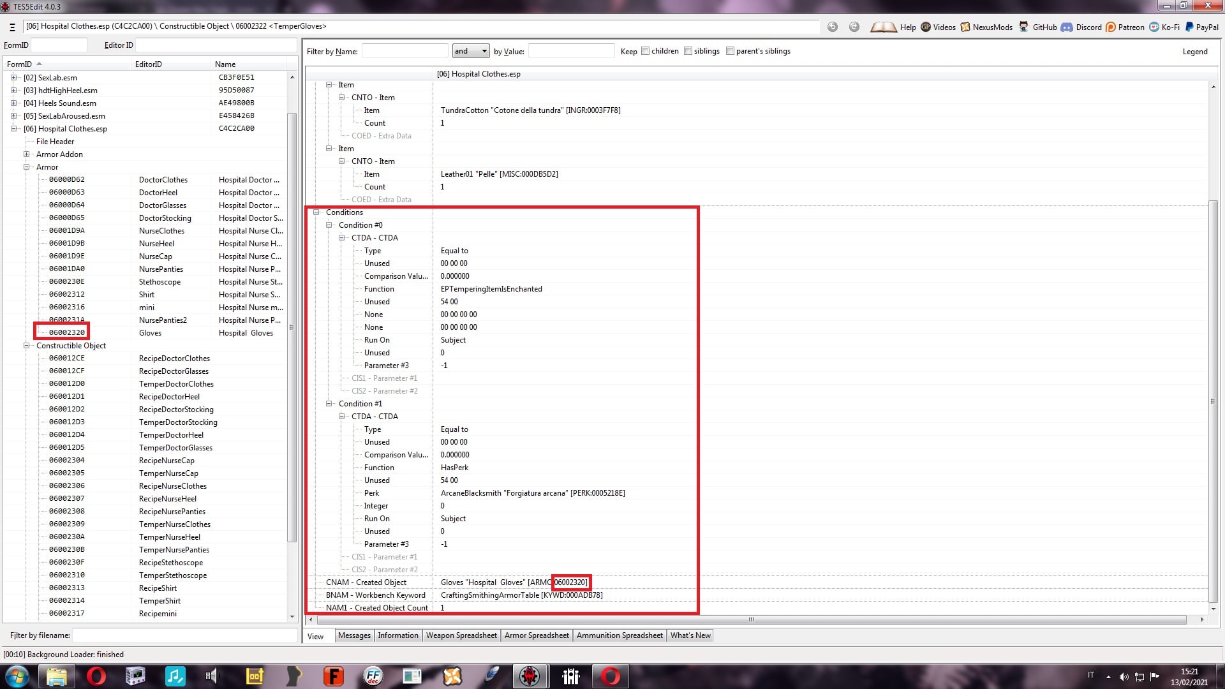Collapse [06] Hospital Clothes.esp node
The image size is (1225, 689).
[x=13, y=128]
